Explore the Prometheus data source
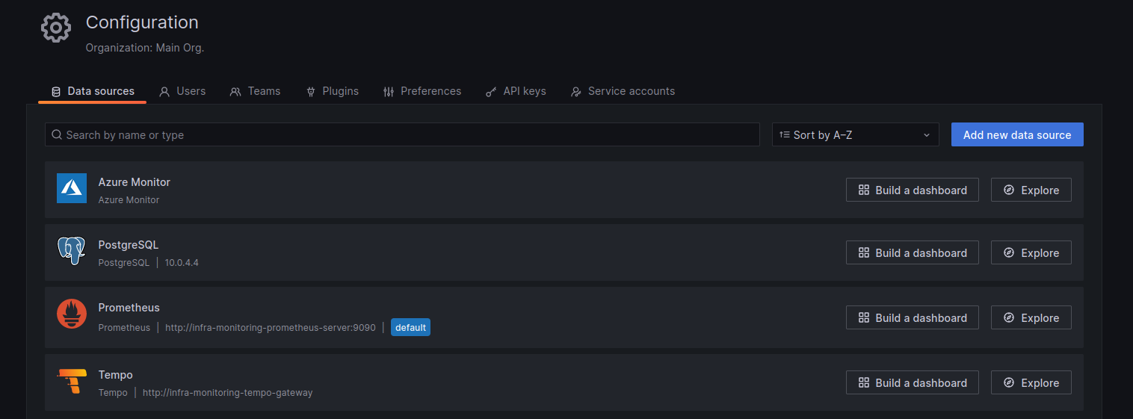 tap(1031, 317)
